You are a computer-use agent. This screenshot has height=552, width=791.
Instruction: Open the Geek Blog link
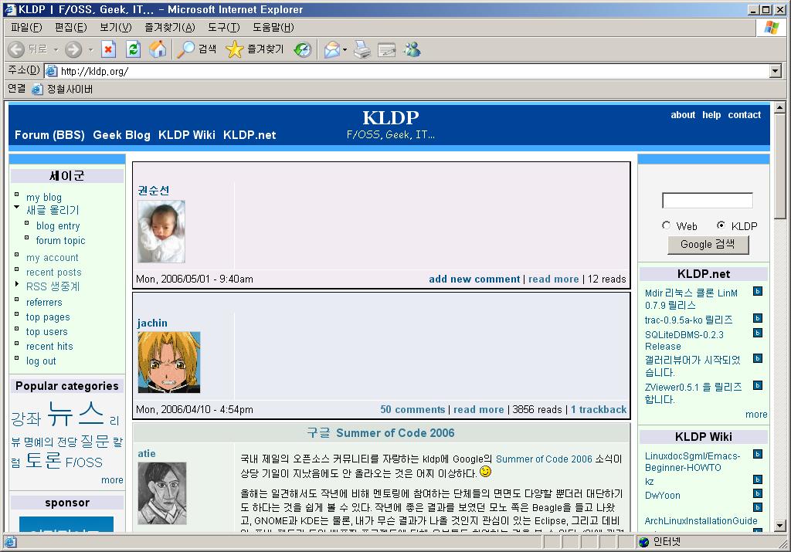pyautogui.click(x=121, y=135)
